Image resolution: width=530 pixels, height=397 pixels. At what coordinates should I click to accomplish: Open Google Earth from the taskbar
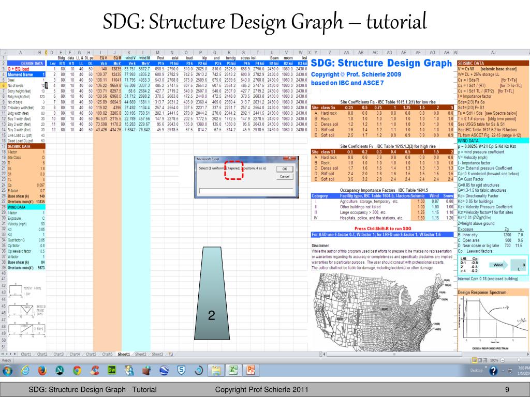click(x=164, y=371)
